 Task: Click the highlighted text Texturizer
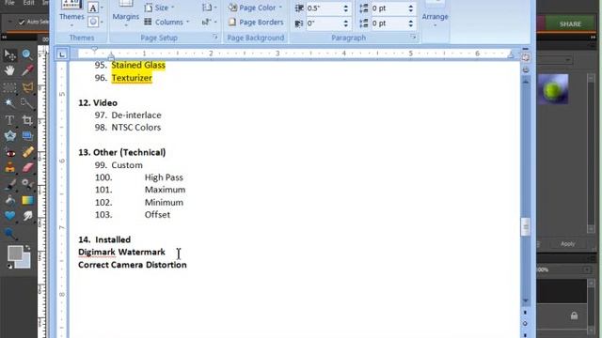coord(132,78)
